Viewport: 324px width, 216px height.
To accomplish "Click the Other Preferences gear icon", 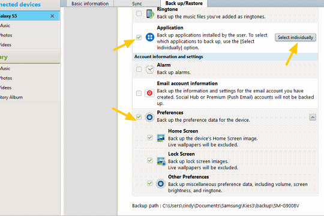I will point(161,184).
